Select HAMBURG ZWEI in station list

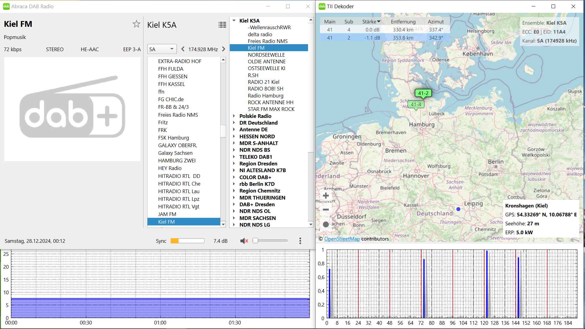tap(177, 161)
